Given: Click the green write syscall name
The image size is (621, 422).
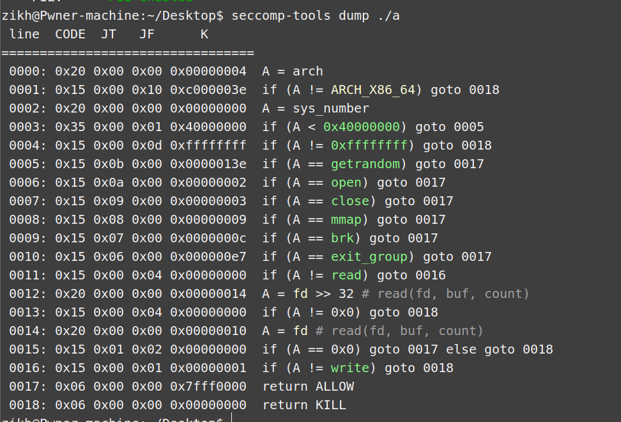Looking at the screenshot, I should (350, 368).
